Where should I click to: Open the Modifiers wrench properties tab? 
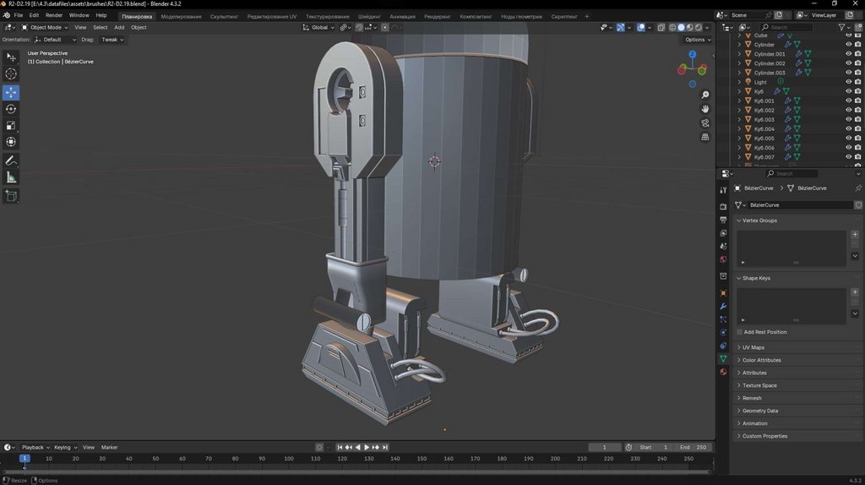pos(723,306)
